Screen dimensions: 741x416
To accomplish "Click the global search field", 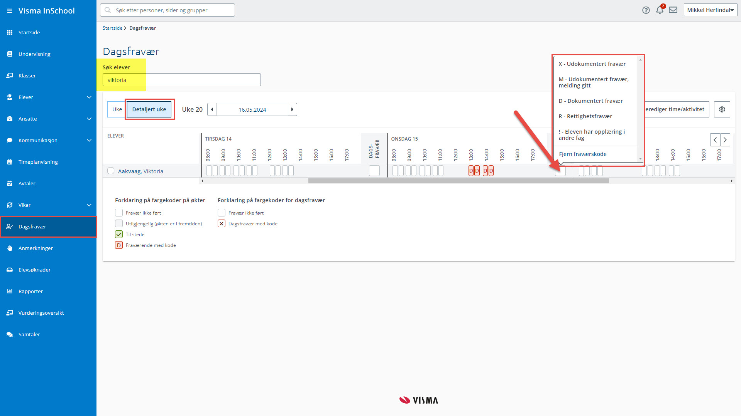I will tap(167, 10).
